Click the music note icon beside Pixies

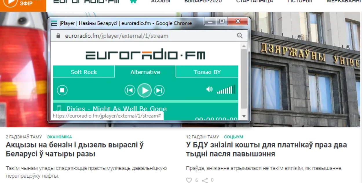[x=59, y=109]
